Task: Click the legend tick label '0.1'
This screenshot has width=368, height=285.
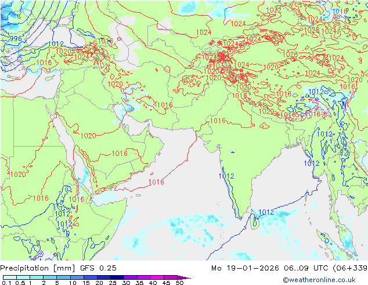Action: click(6, 283)
